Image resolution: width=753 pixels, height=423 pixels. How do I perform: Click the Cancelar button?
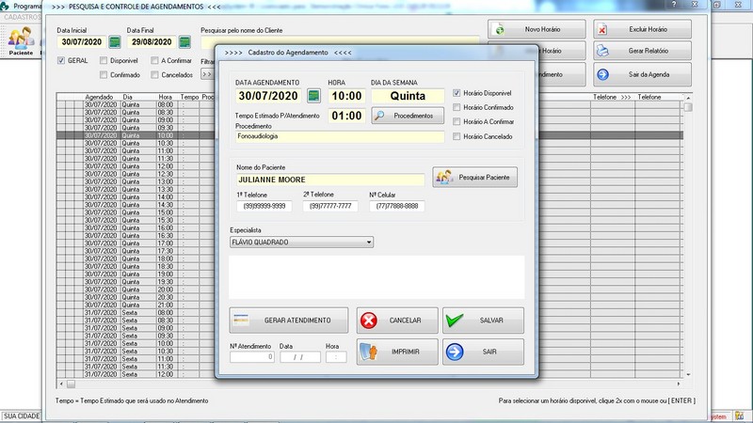[x=397, y=320]
